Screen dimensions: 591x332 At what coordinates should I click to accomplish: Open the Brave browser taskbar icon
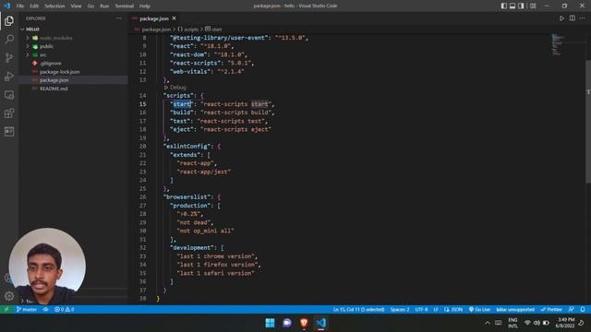pos(304,323)
